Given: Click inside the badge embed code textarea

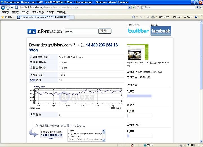Looking at the screenshot, I should (x=85, y=135).
